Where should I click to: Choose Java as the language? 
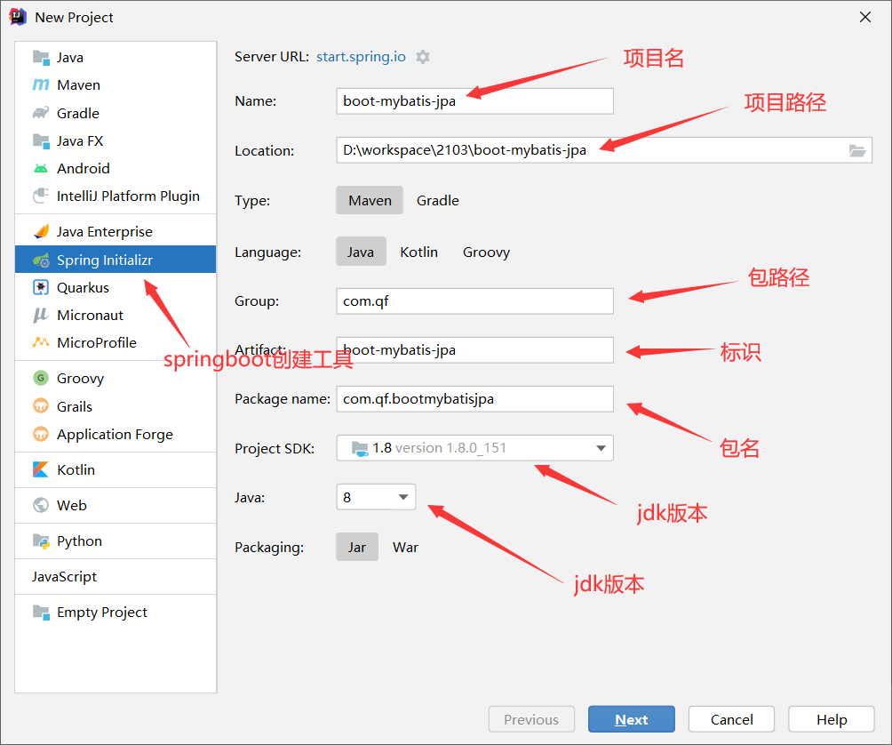pos(361,252)
